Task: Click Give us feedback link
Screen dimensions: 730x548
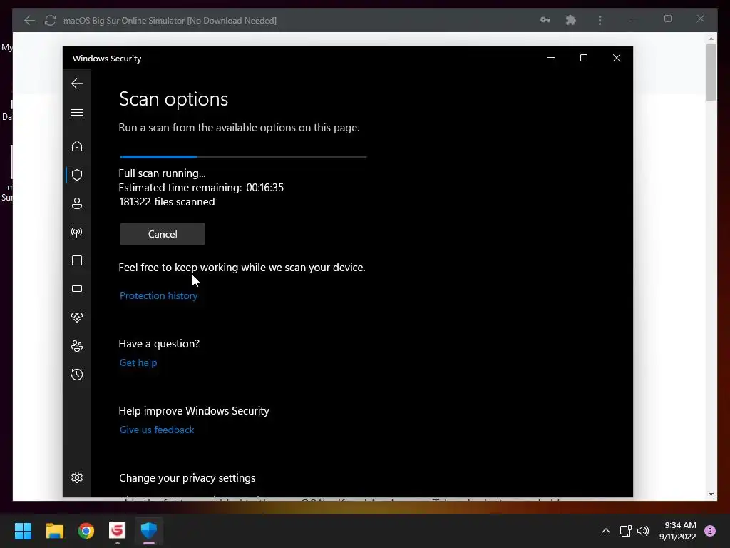Action: tap(157, 430)
